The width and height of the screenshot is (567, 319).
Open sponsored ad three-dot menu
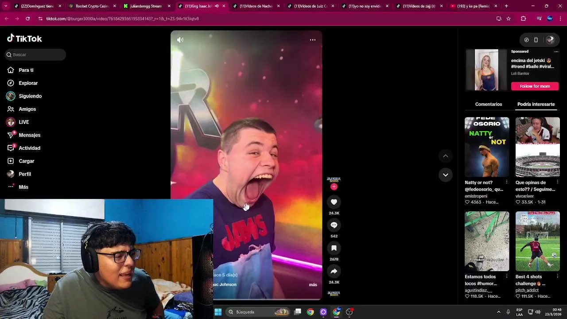556,51
